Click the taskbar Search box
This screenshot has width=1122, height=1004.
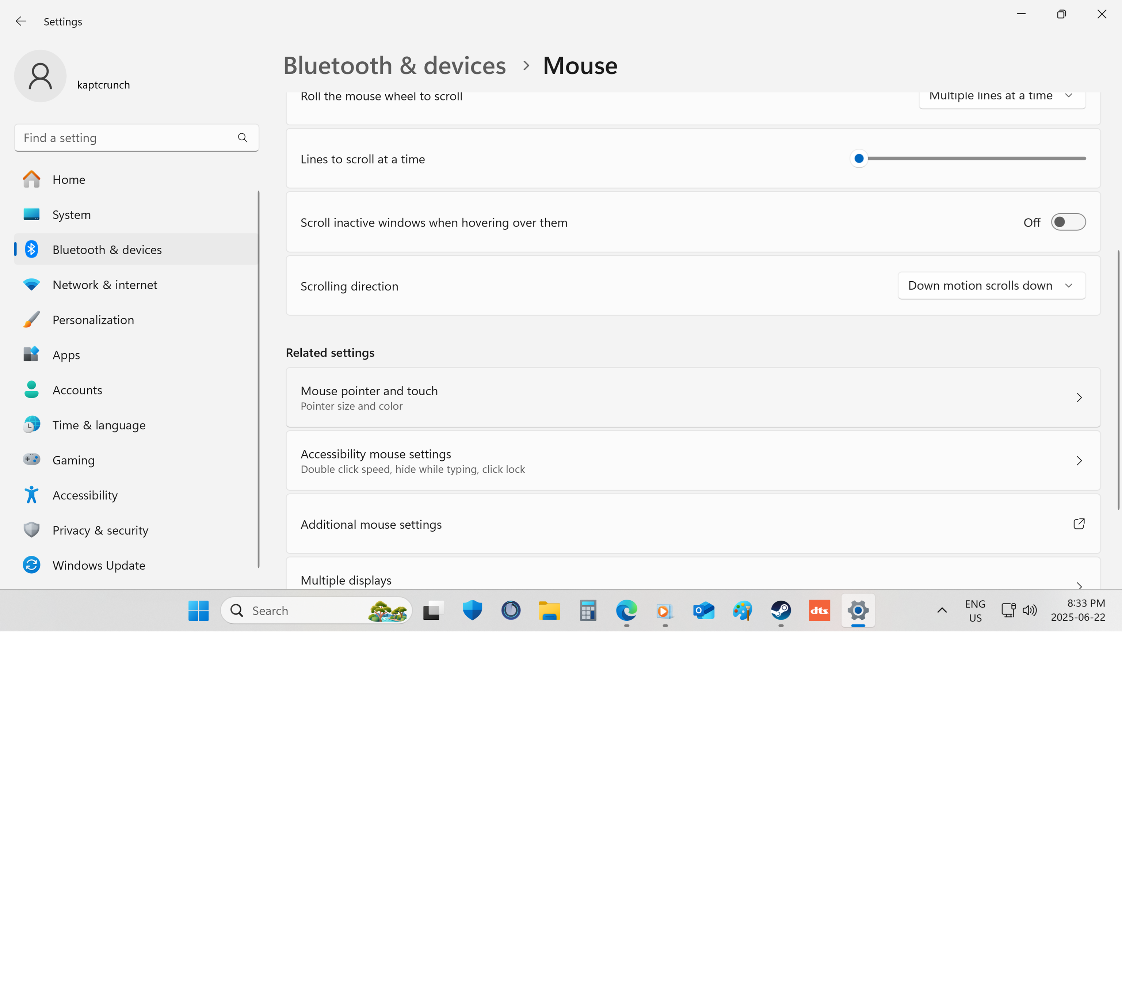point(317,610)
